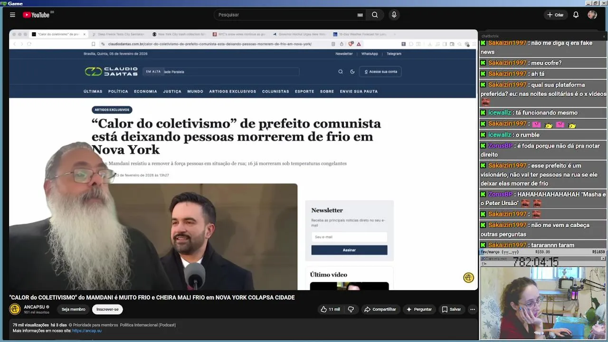This screenshot has height=342, width=608.
Task: Click the Seu e-mail newsletter field
Action: point(349,237)
